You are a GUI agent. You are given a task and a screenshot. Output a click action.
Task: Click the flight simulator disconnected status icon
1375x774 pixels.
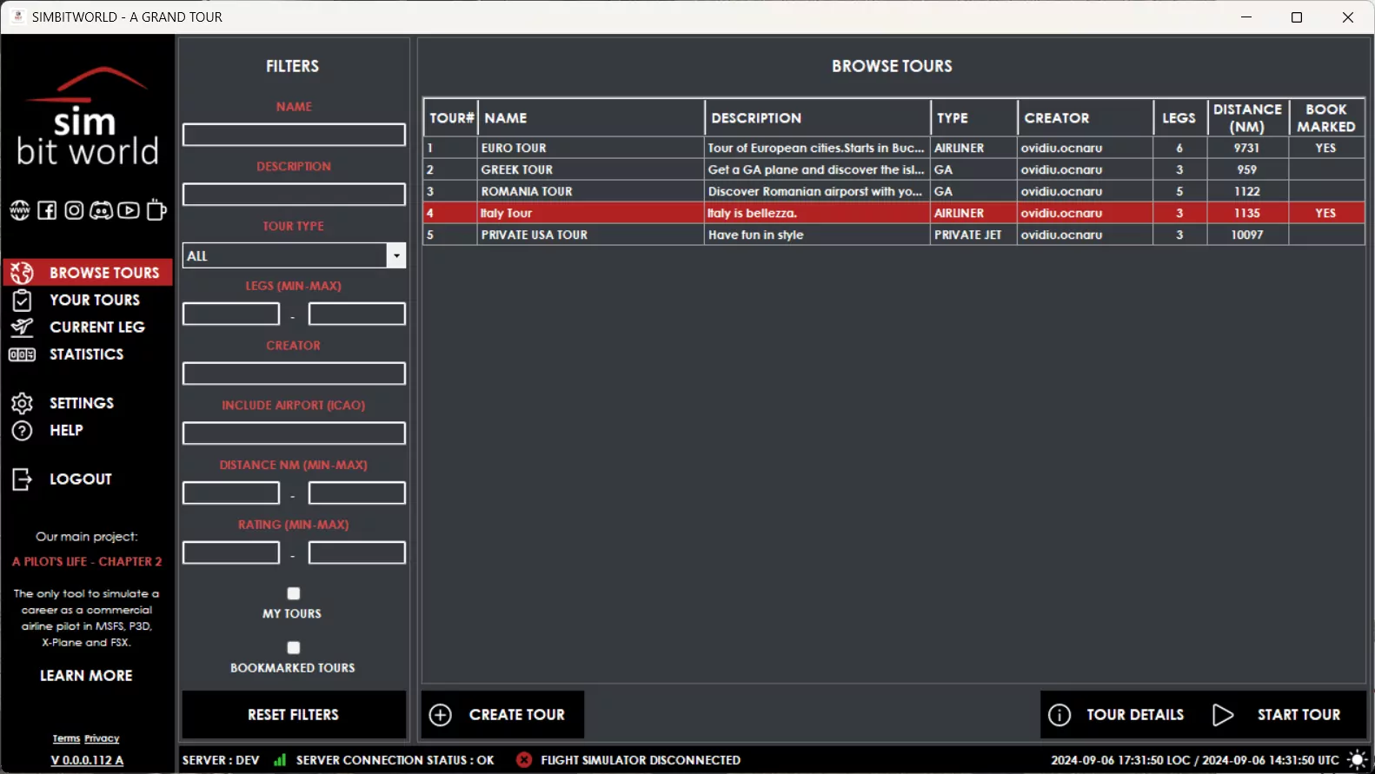(523, 760)
